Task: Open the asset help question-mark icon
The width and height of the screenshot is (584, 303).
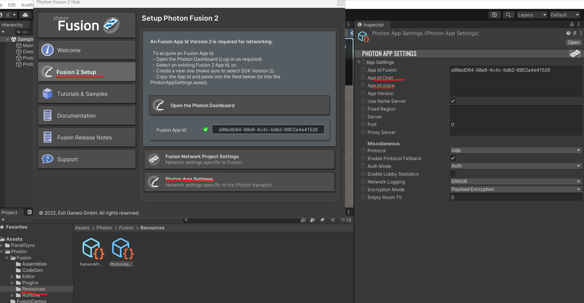Action: pos(568,33)
